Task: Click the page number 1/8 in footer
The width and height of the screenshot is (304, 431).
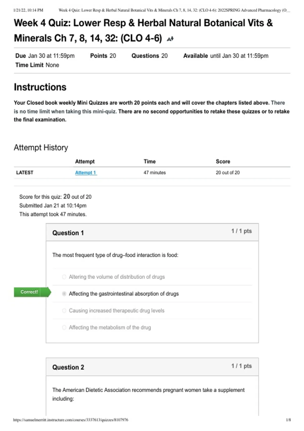Action: coord(288,420)
